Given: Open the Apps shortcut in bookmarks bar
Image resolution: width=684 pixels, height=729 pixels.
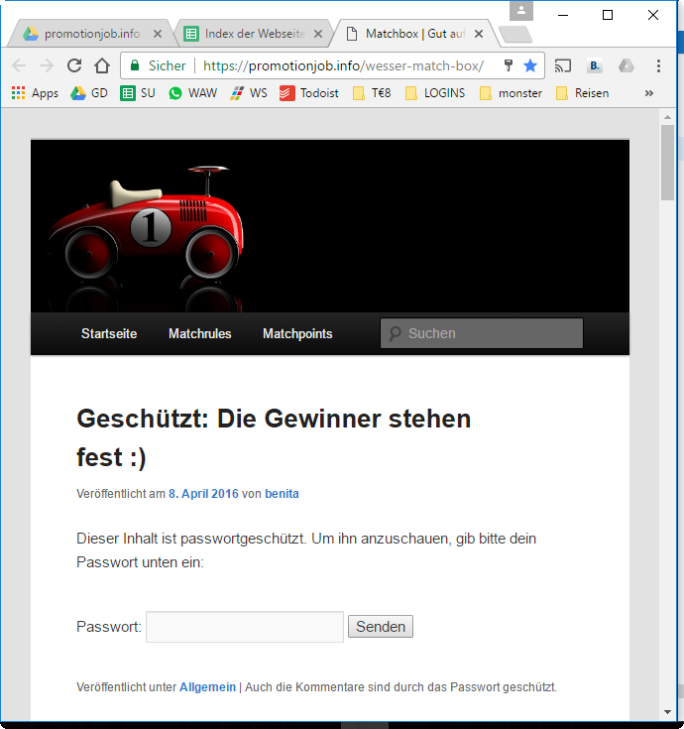Looking at the screenshot, I should tap(35, 93).
